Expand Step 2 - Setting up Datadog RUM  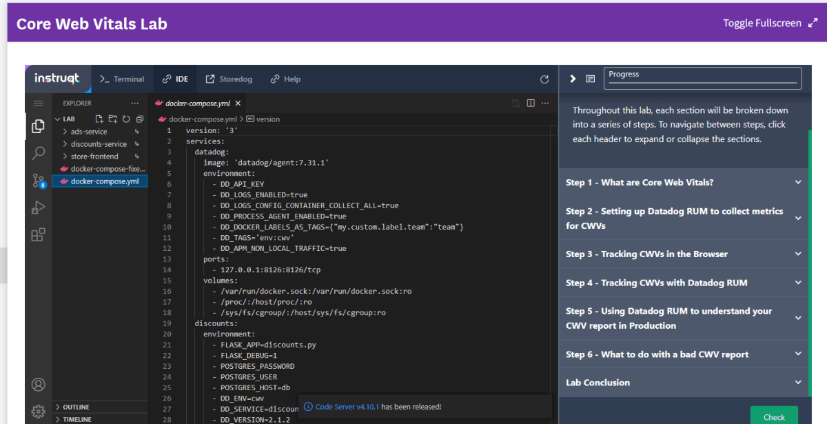point(684,219)
